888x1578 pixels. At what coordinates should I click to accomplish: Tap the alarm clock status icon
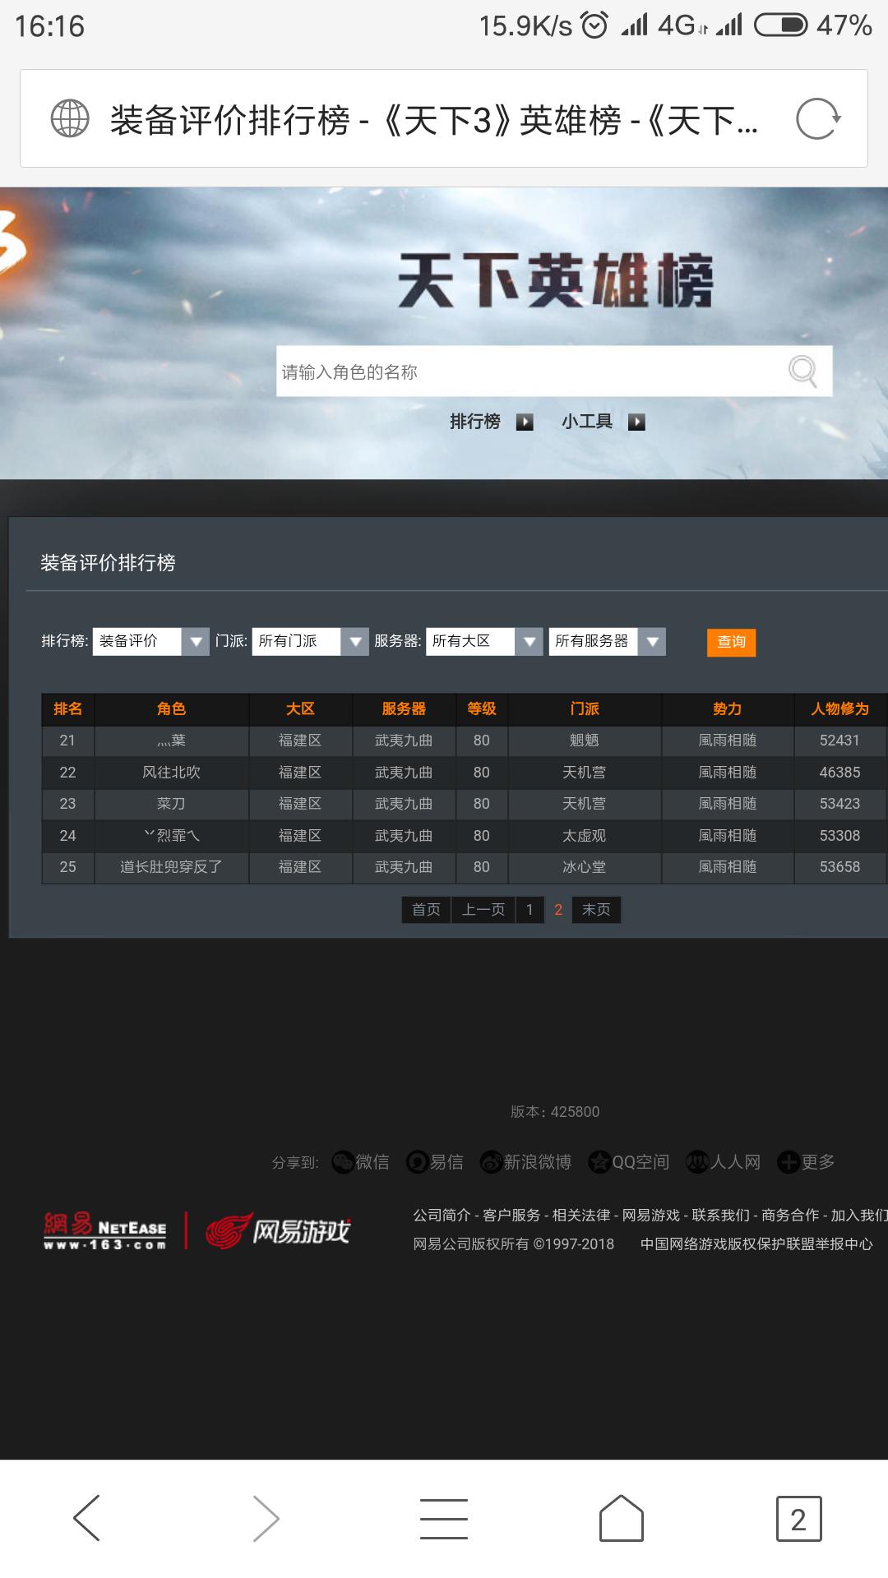pos(594,25)
